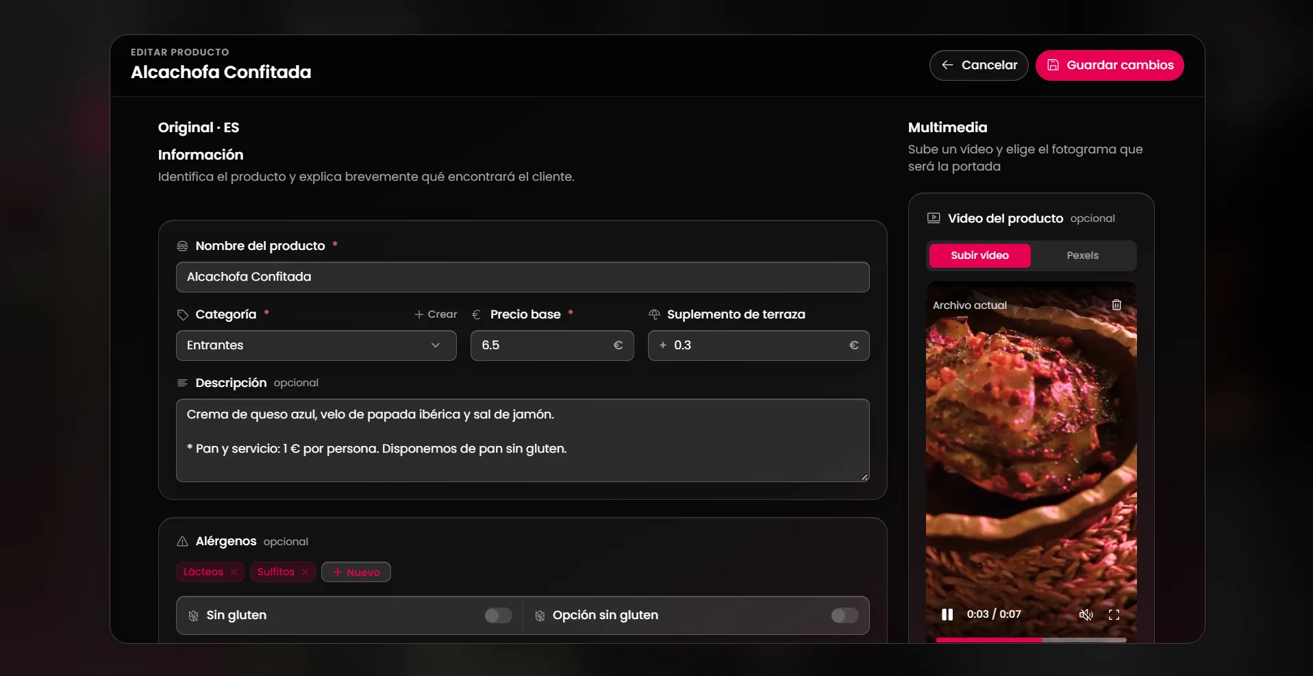Screen dimensions: 1313x676
Task: Click the Original · ES heading
Action: coord(199,127)
